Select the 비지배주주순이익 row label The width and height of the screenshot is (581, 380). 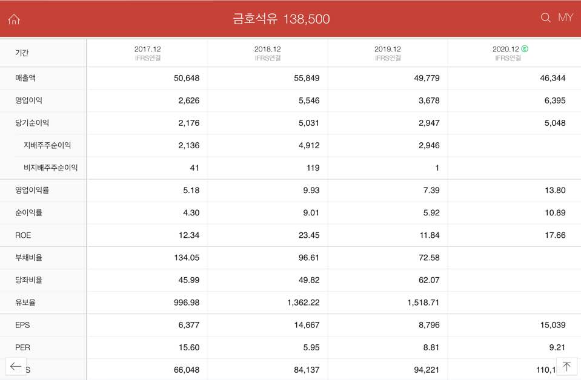pos(51,168)
